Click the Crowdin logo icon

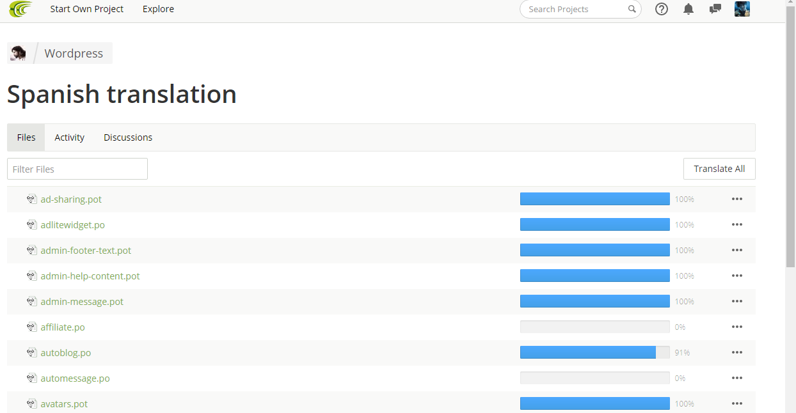[20, 9]
